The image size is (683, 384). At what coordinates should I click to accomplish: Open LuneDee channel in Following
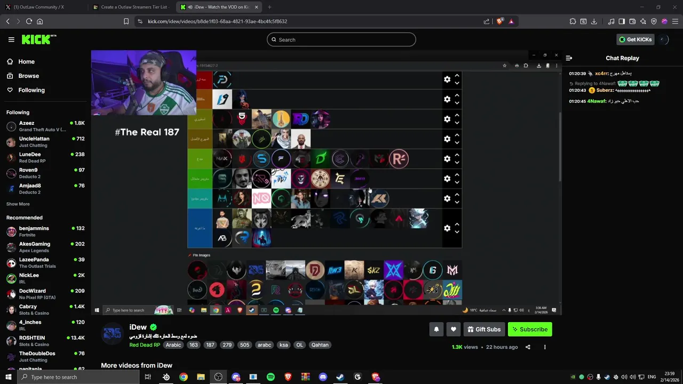(45, 157)
